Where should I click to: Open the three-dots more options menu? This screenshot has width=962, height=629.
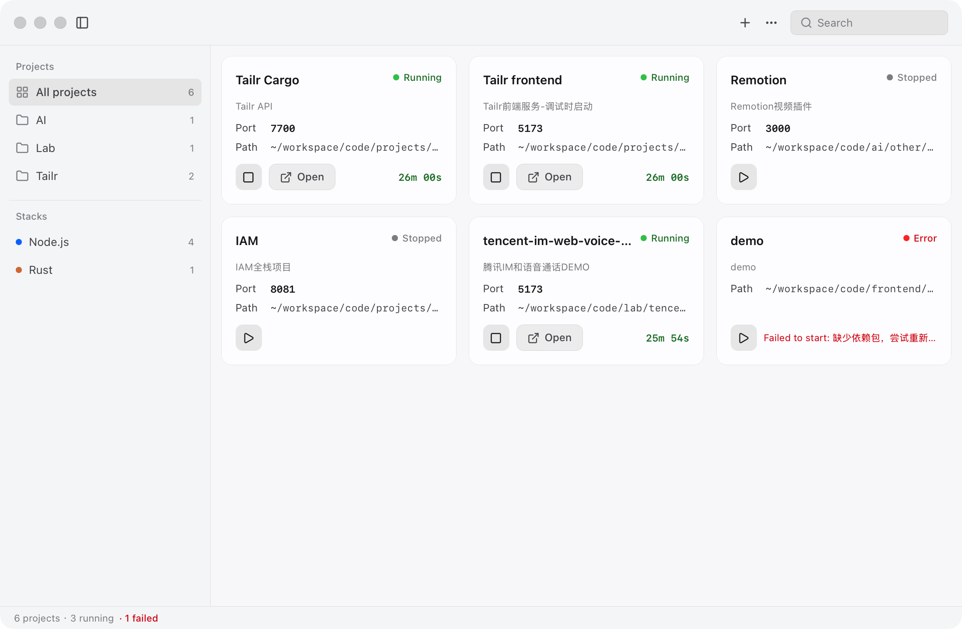pyautogui.click(x=771, y=23)
